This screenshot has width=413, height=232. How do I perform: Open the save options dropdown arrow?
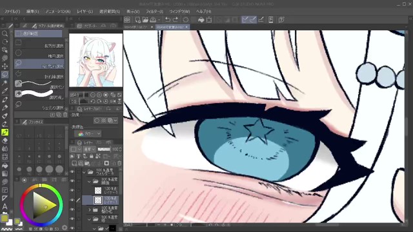click(x=159, y=19)
